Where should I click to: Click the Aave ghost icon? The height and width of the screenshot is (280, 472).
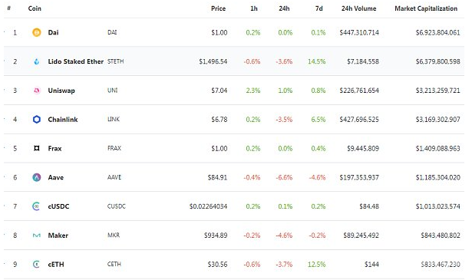click(36, 177)
